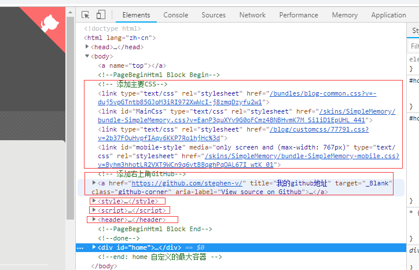Expand the style element node
Viewport: 419px width, 270px height.
(x=94, y=200)
